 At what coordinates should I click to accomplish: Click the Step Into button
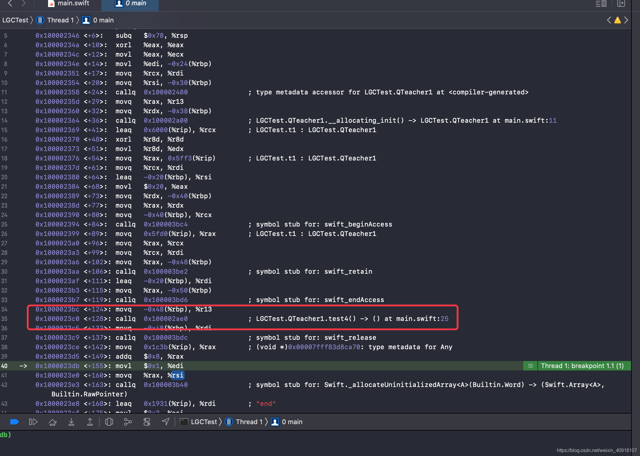point(71,422)
